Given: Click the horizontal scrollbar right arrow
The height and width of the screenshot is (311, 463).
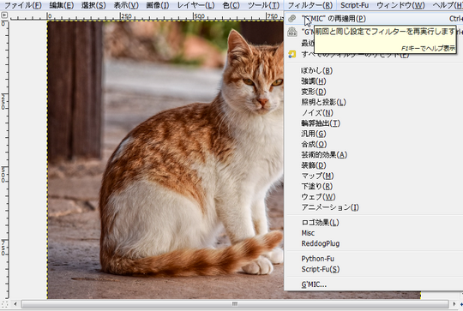Looking at the screenshot, I should 454,304.
